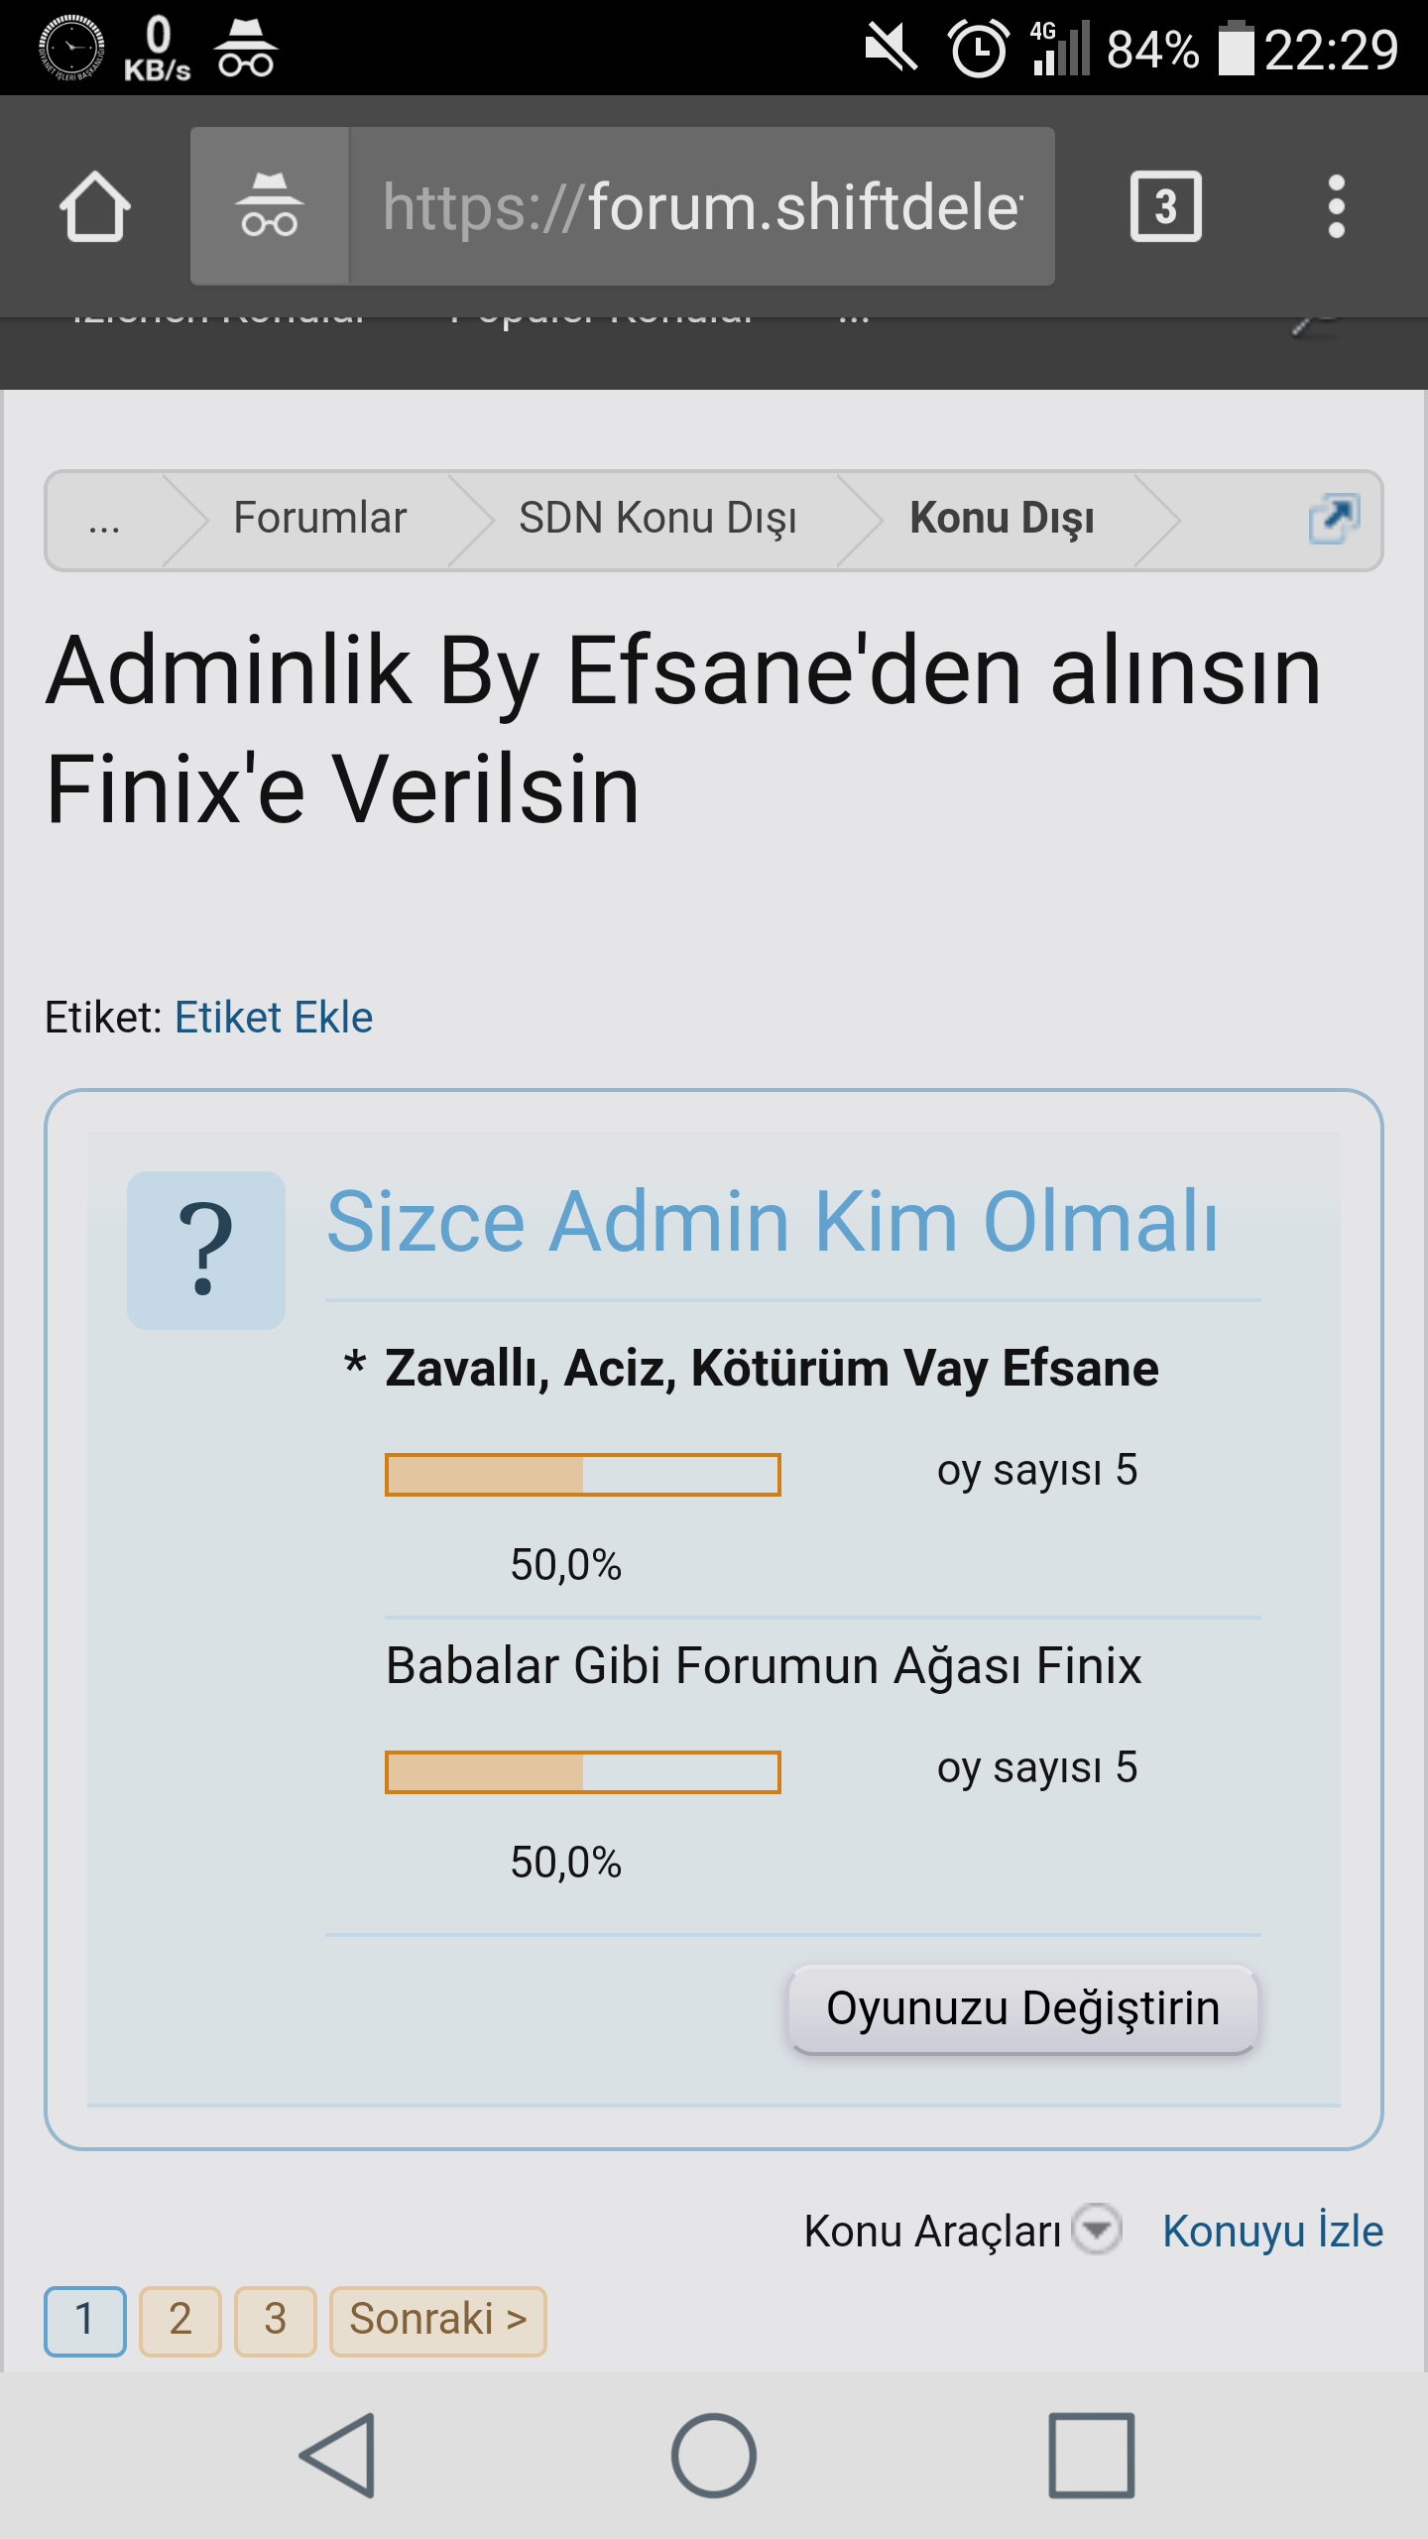Tap the browser home icon
Screen dimensions: 1428x2539
point(95,206)
